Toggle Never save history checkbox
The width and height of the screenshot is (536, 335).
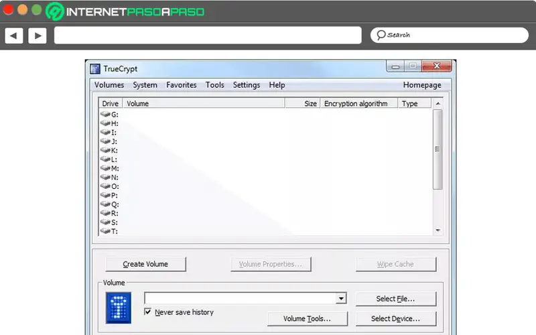147,312
